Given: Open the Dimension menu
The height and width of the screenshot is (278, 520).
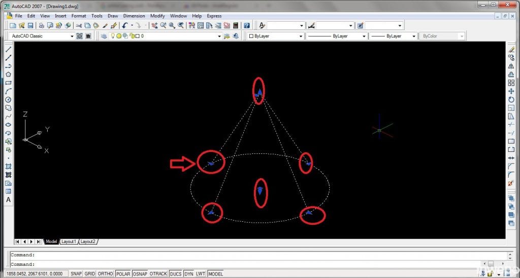Looking at the screenshot, I should pyautogui.click(x=134, y=16).
